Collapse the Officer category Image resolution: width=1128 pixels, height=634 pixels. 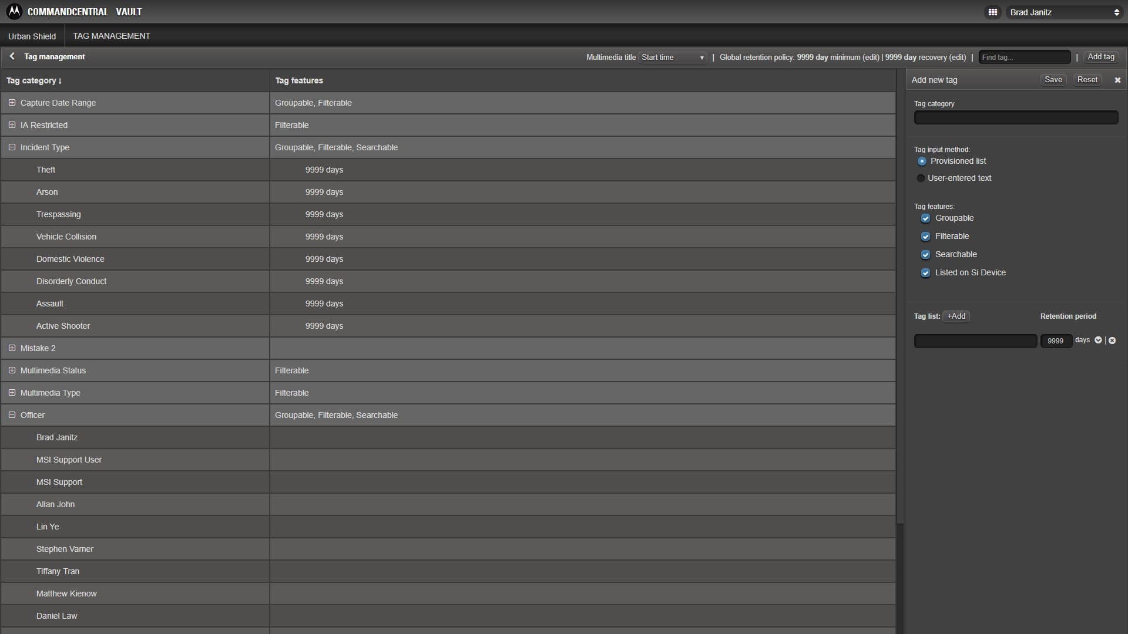pyautogui.click(x=12, y=415)
